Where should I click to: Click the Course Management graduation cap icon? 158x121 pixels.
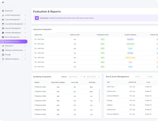(x=3, y=19)
